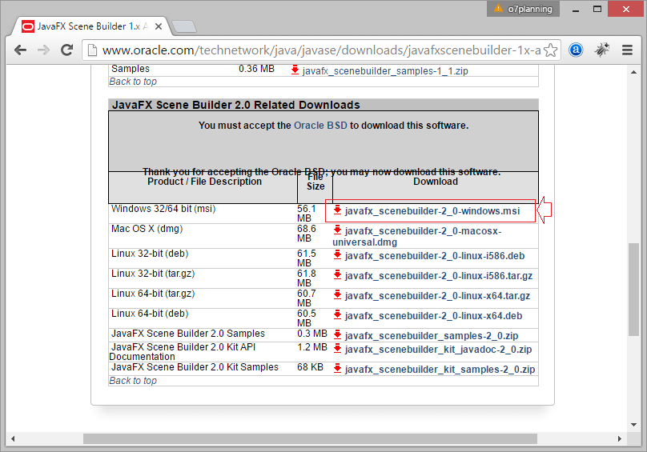The image size is (647, 452).
Task: Click 'JavaFX Scene Builder 2.0 Related Downloads' heading
Action: tap(236, 105)
